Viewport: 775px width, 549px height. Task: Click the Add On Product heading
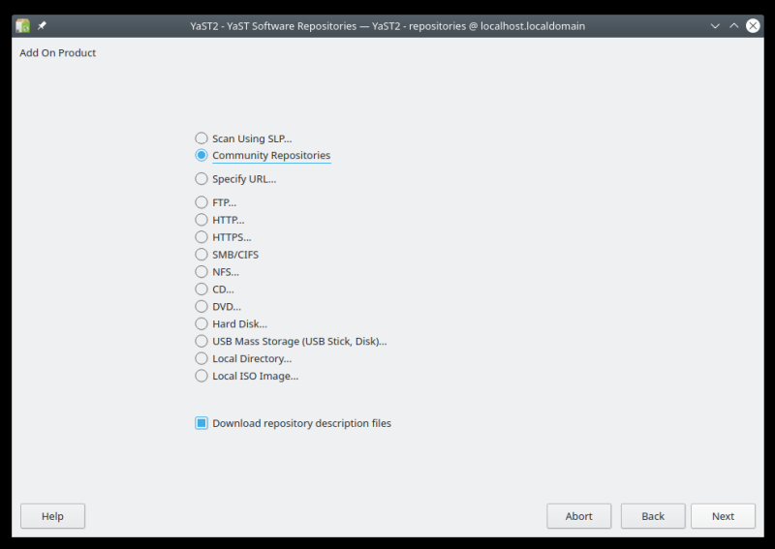coord(58,53)
